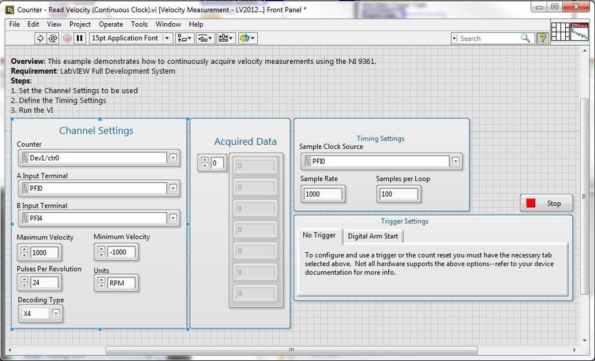595x361 pixels.
Task: Switch to the Digital Arm Start tab
Action: (373, 236)
